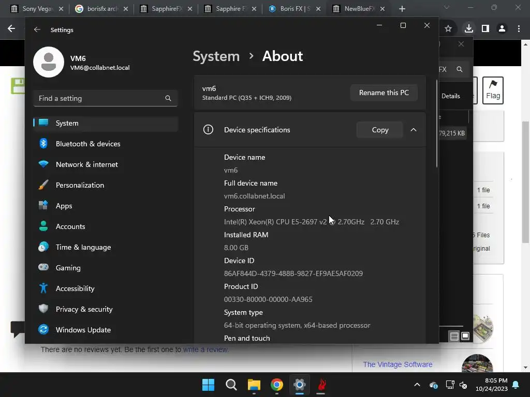The image size is (530, 397).
Task: Open Privacy & security settings
Action: point(106,309)
